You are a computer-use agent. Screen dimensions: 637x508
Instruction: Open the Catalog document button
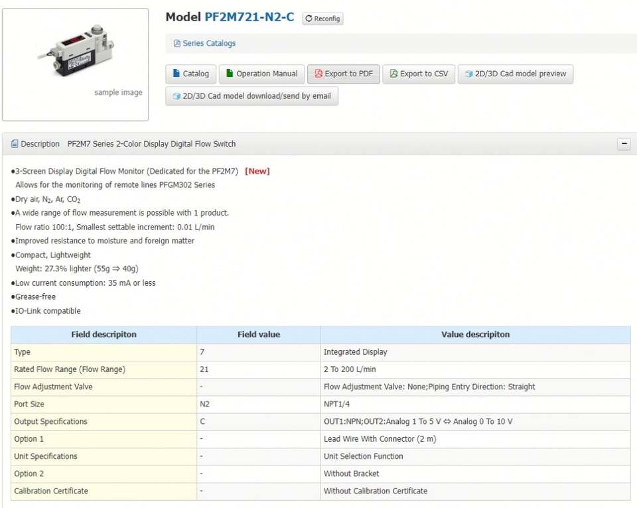click(190, 74)
